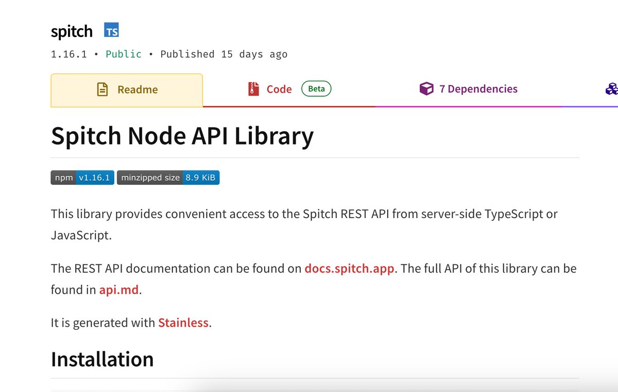Image resolution: width=618 pixels, height=392 pixels.
Task: Switch to the Code tab
Action: point(289,90)
